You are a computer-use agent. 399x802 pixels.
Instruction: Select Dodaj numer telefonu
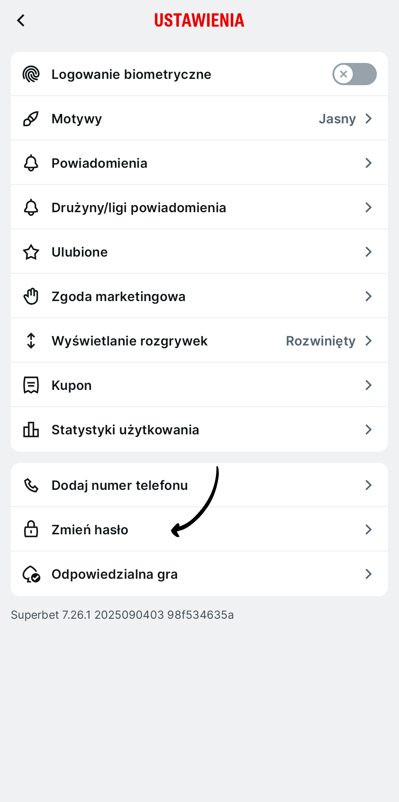click(119, 485)
